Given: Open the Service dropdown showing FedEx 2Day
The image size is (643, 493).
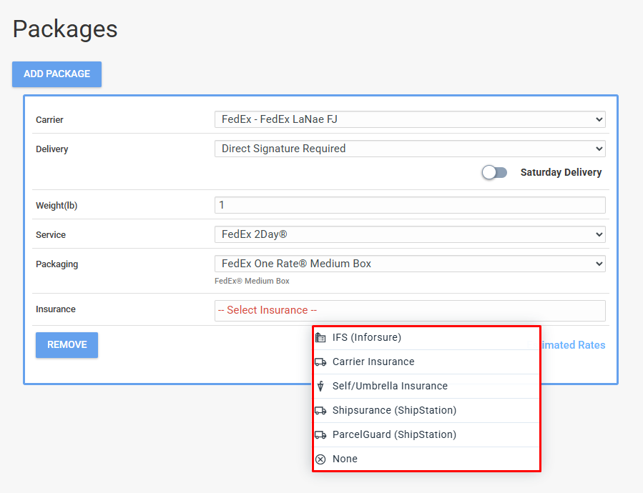Looking at the screenshot, I should [x=410, y=234].
